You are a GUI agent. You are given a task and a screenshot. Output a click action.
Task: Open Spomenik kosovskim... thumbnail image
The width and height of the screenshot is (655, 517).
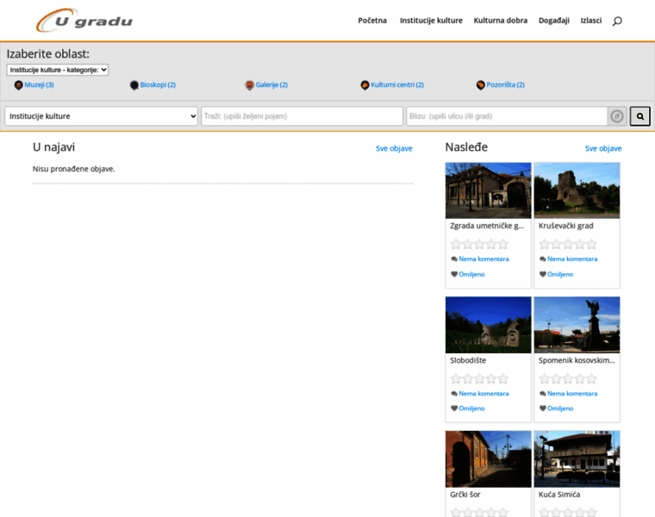(577, 325)
